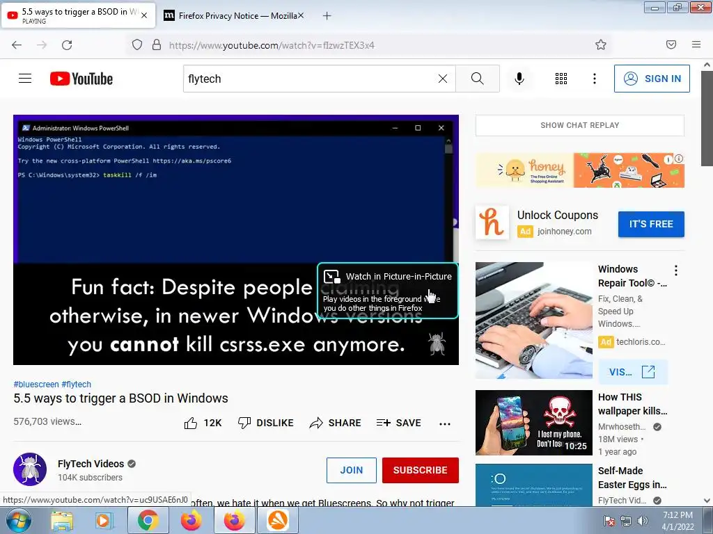Click SHOW CHAT REPLAY
Viewport: 713px width, 534px height.
pos(580,125)
